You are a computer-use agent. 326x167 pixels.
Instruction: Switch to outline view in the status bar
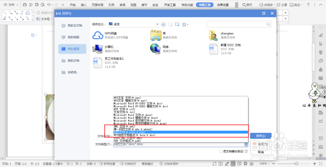(239, 164)
